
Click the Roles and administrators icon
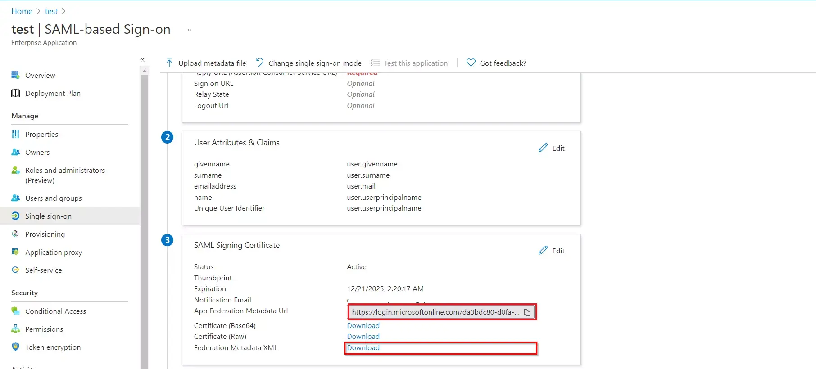[15, 170]
